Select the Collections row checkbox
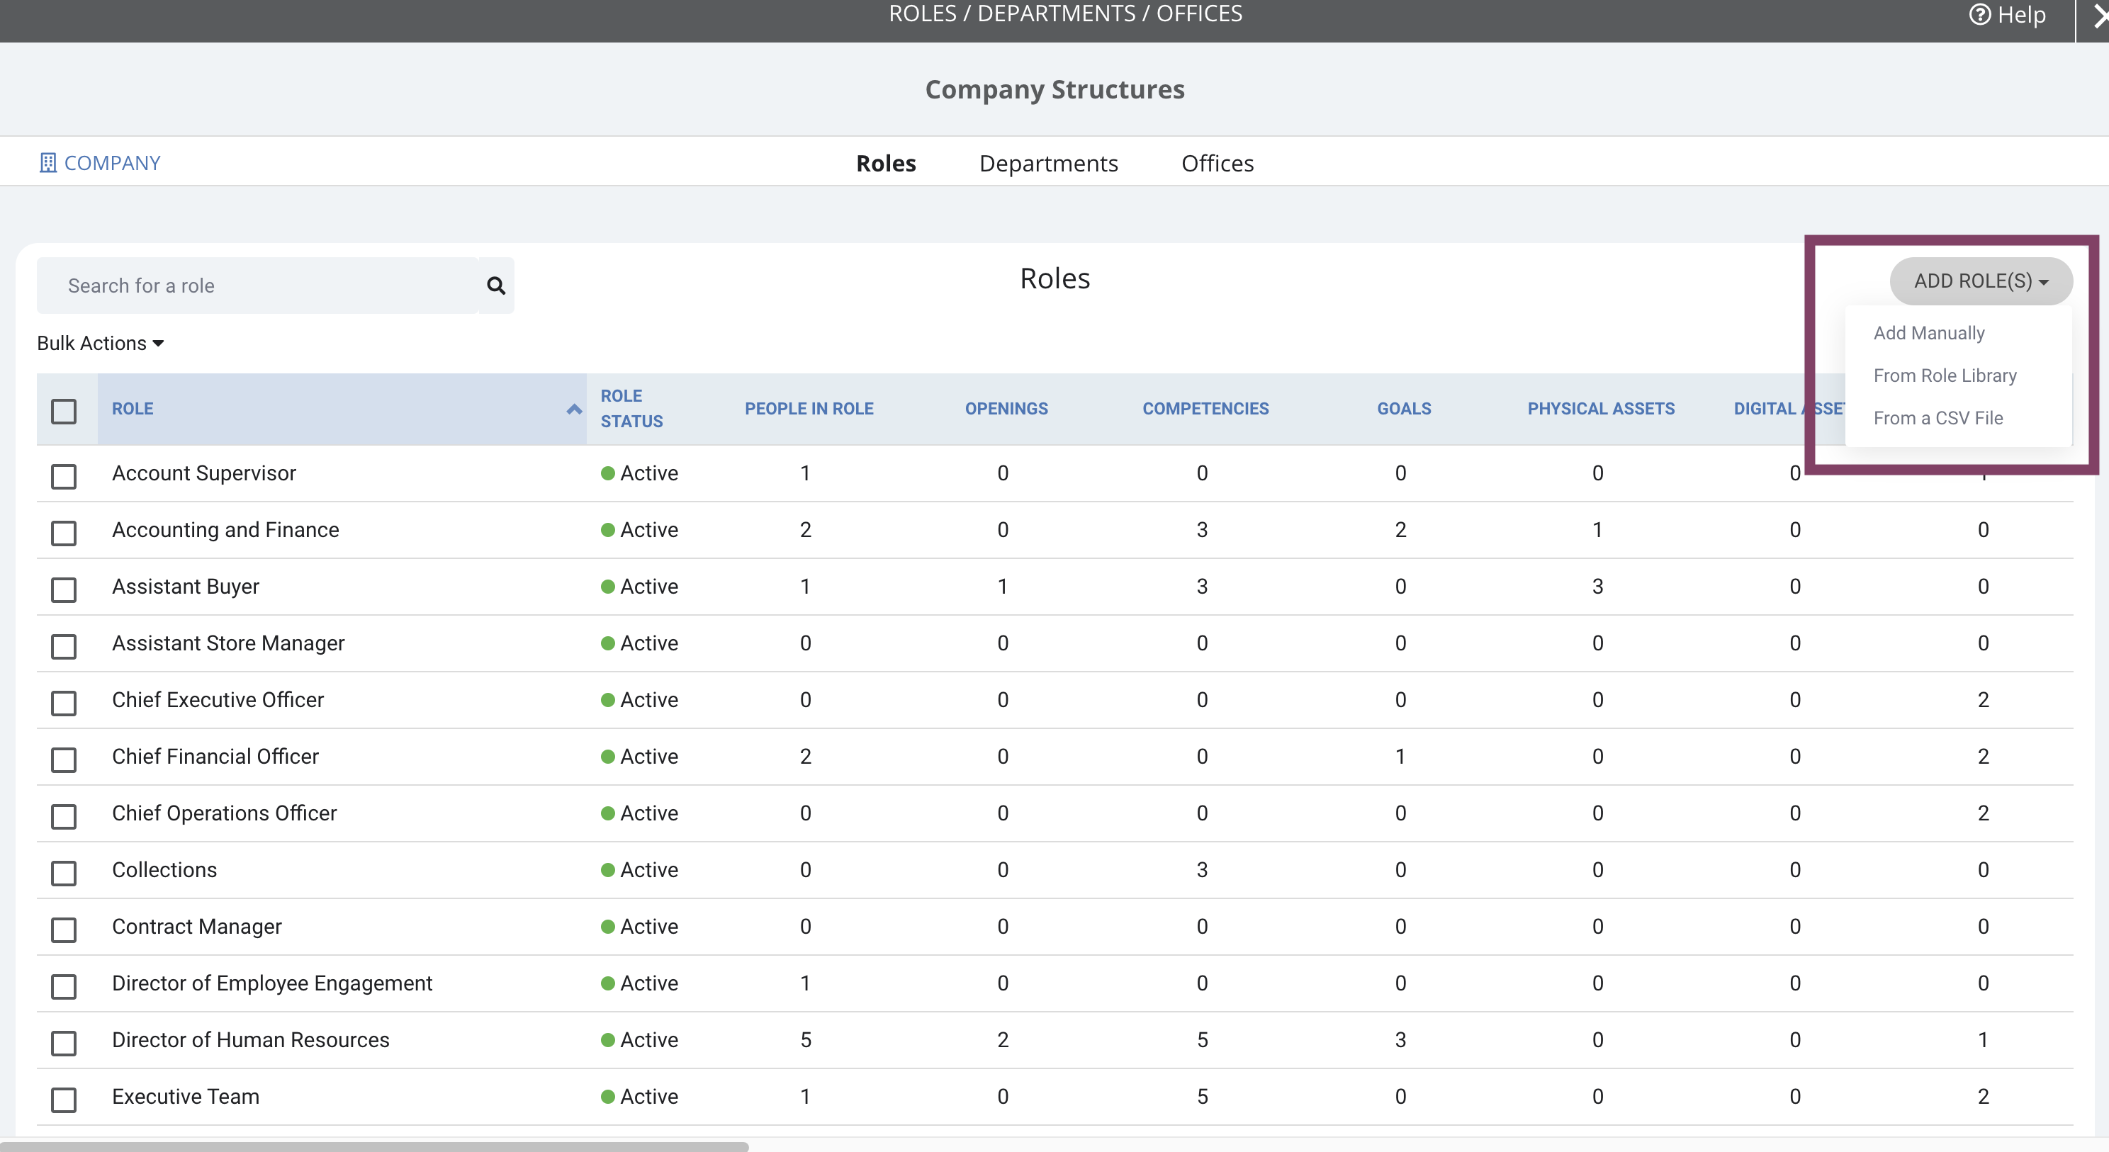The image size is (2109, 1152). 64,872
